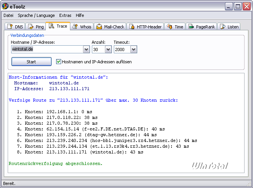Click the 'Routenrückverfolgung abgeschlossen.' text

56,163
